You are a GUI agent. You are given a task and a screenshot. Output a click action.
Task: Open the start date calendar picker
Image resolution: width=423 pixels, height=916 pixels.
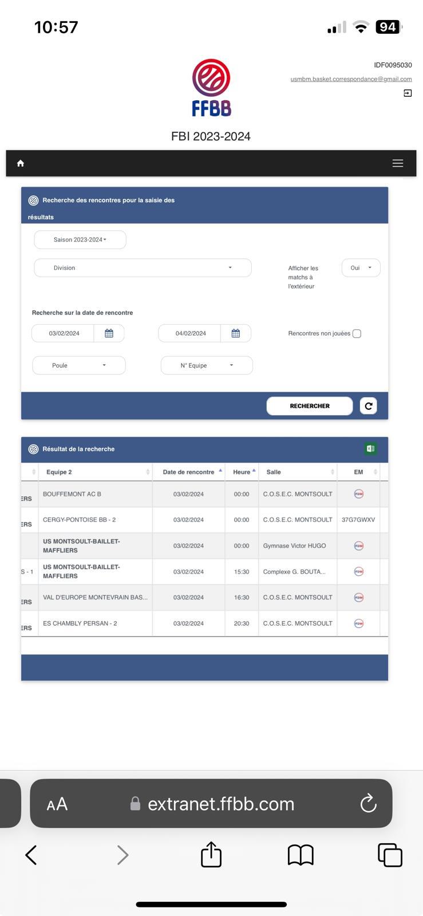coord(109,333)
